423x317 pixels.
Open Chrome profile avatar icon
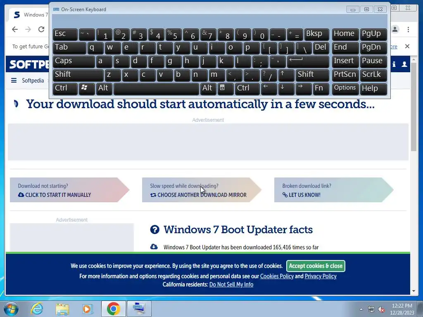coord(395,29)
